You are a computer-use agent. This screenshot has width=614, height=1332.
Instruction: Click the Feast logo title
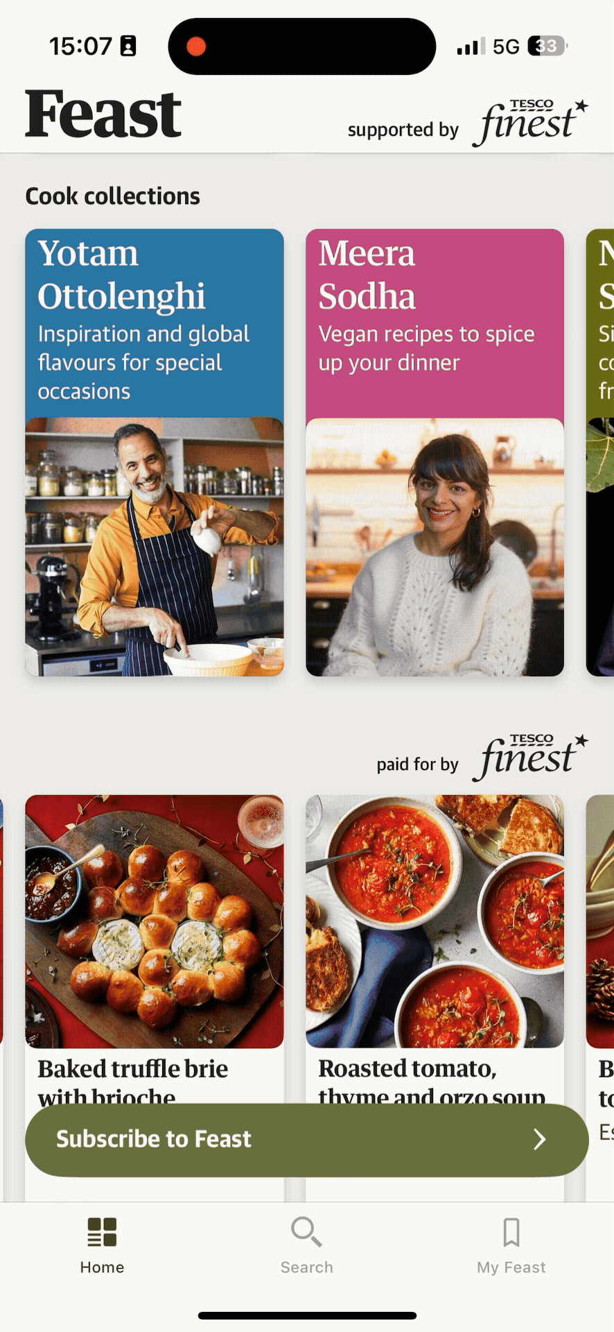click(x=103, y=114)
